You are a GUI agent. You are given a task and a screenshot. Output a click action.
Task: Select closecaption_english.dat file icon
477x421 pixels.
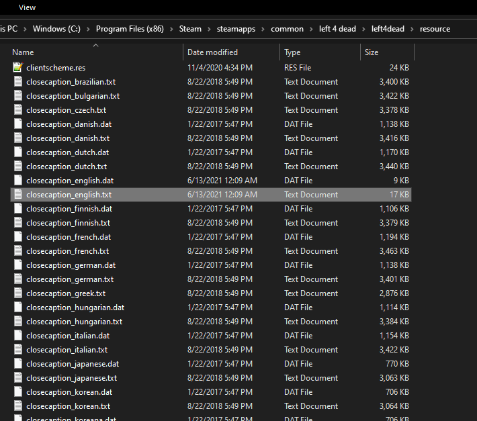[18, 180]
